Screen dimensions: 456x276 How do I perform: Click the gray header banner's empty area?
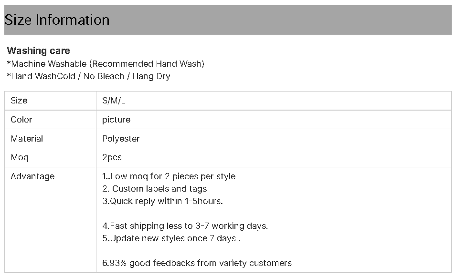coord(279,20)
